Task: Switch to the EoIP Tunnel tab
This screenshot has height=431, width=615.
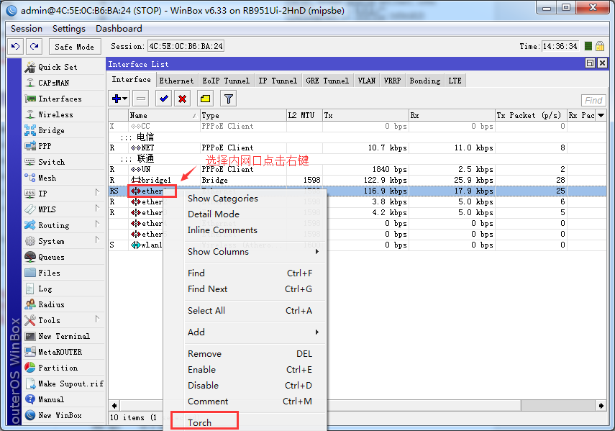Action: [x=226, y=81]
